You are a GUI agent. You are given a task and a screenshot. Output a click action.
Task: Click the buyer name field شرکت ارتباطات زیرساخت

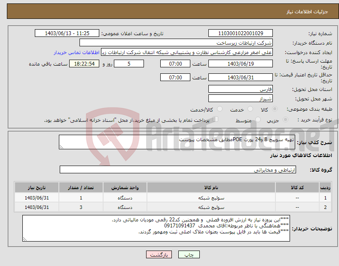click(176, 42)
